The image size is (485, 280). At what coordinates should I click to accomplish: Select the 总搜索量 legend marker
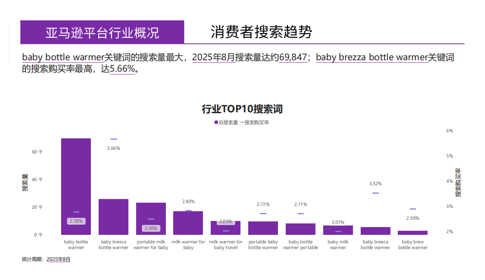pyautogui.click(x=216, y=122)
